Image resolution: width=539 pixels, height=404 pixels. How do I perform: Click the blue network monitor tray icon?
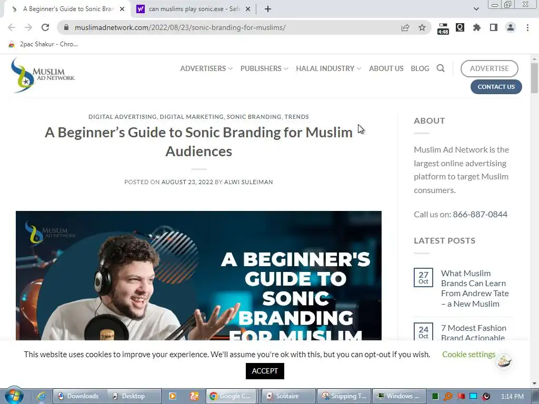coord(473,397)
